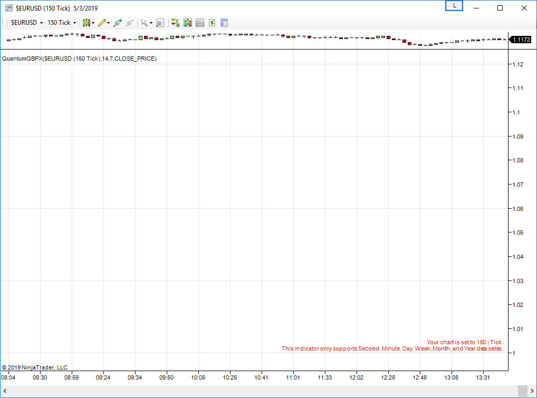Image resolution: width=537 pixels, height=398 pixels.
Task: Select the QuantumGBPX indicator label
Action: 80,59
